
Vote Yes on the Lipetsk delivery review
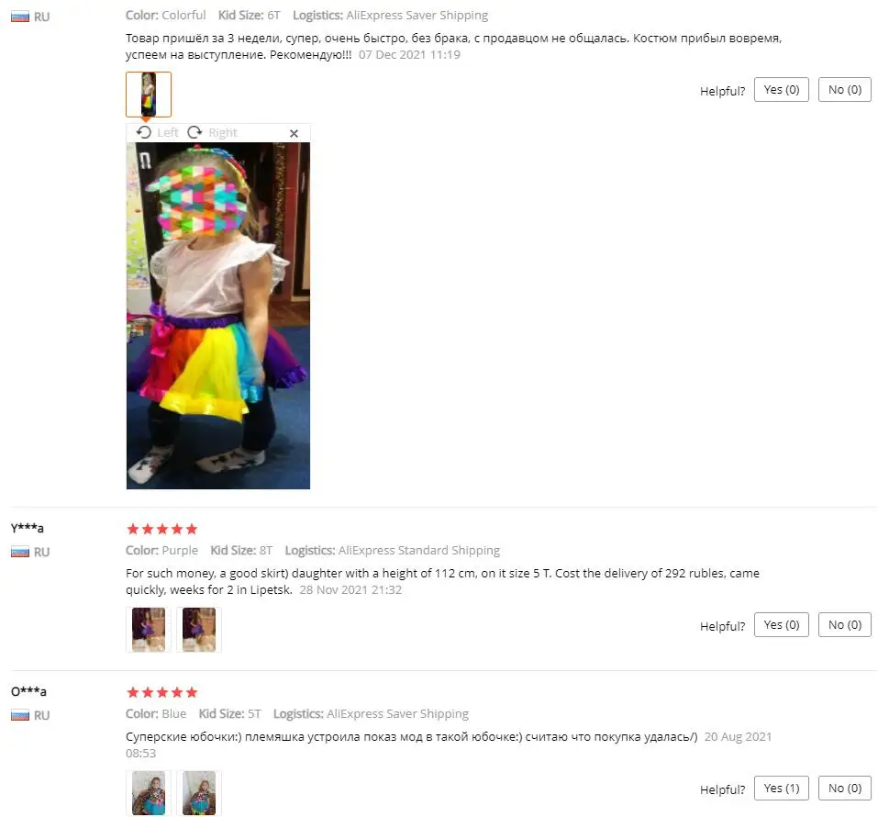[782, 624]
